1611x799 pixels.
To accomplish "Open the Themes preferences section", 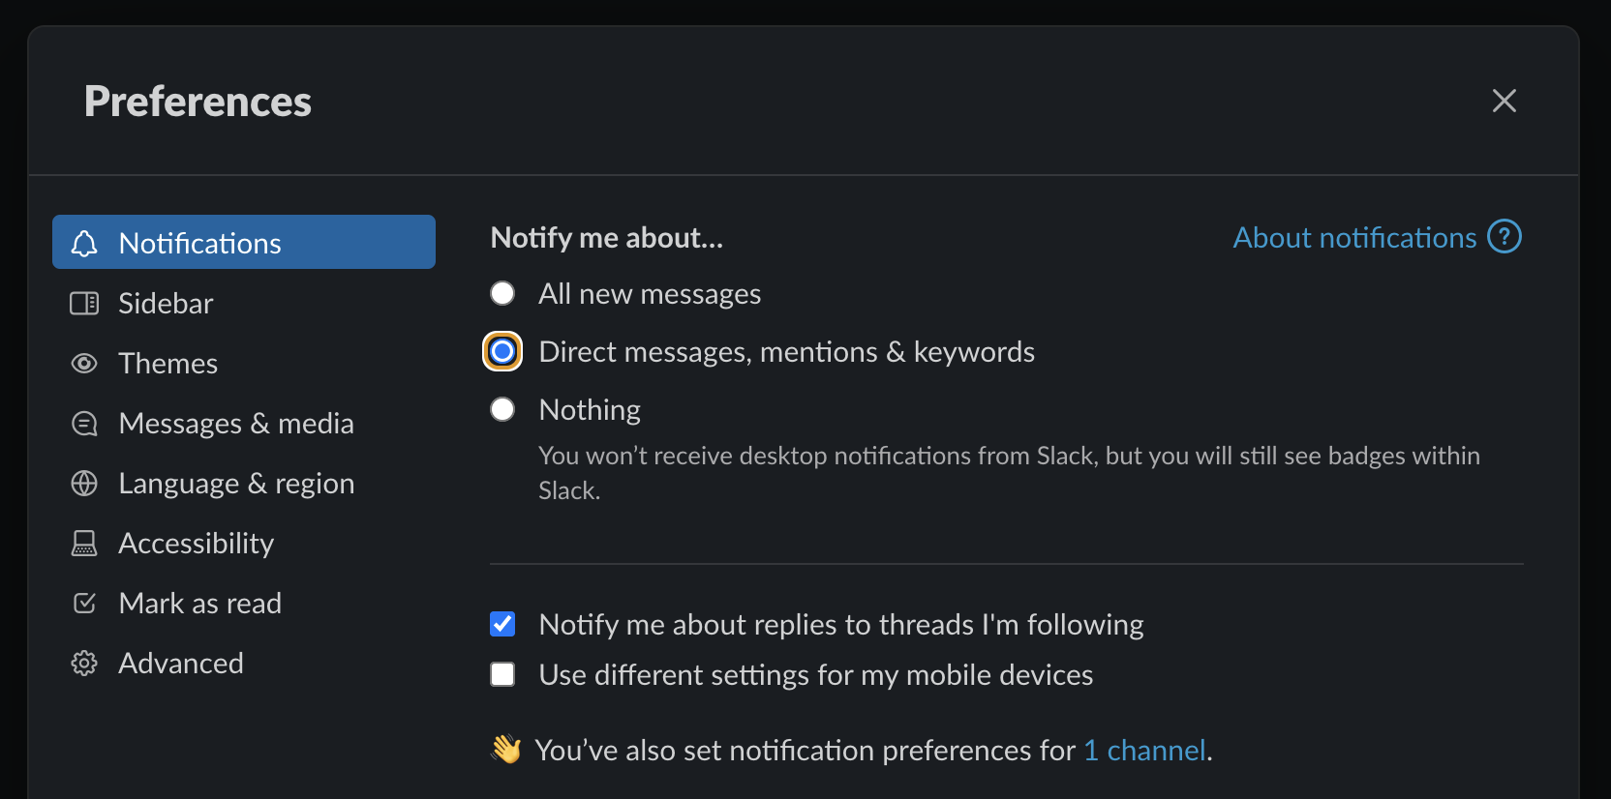I will click(x=244, y=364).
